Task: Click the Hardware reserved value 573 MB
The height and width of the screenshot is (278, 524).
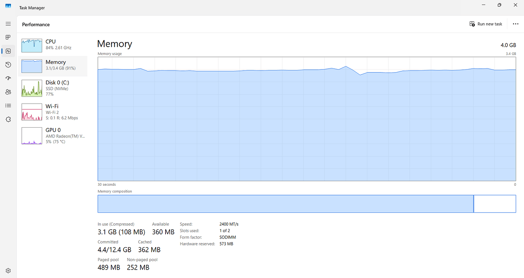Action: tap(226, 243)
